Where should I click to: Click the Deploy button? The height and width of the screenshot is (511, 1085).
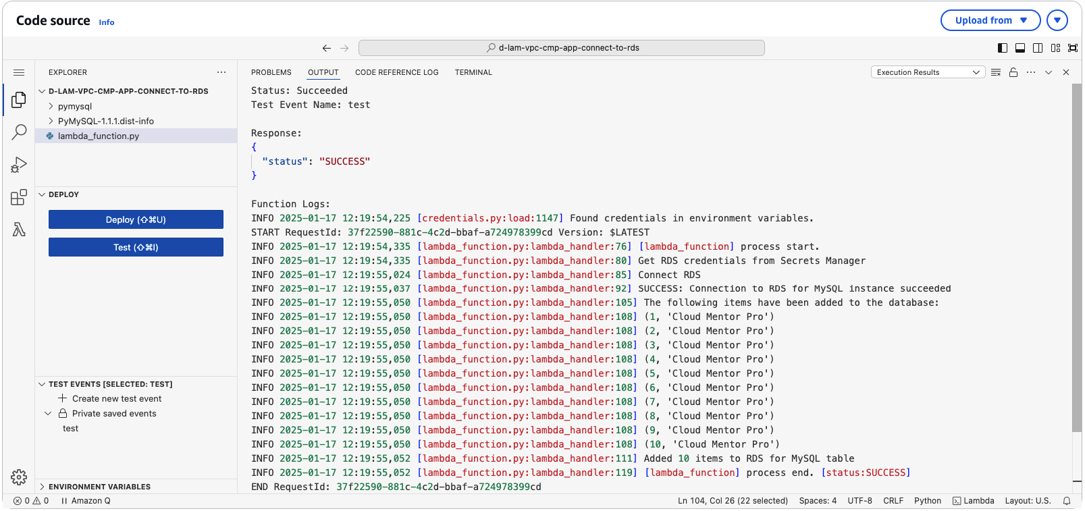(136, 219)
